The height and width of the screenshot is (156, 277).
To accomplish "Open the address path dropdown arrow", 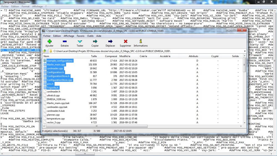I will click(245, 51).
